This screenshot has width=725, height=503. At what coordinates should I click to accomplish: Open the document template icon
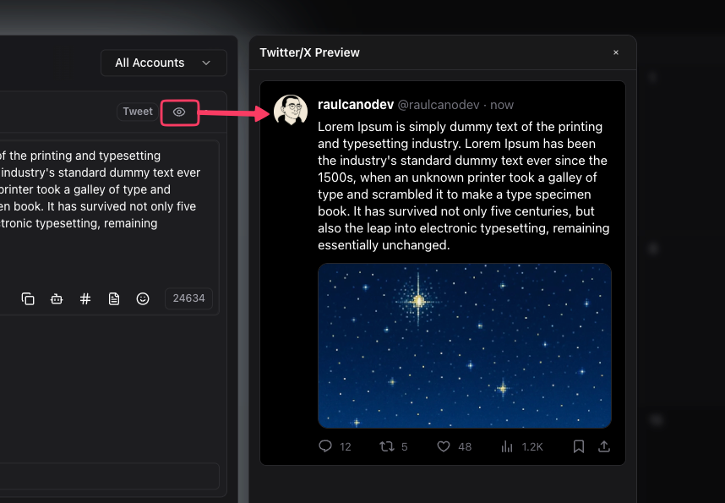click(x=114, y=299)
